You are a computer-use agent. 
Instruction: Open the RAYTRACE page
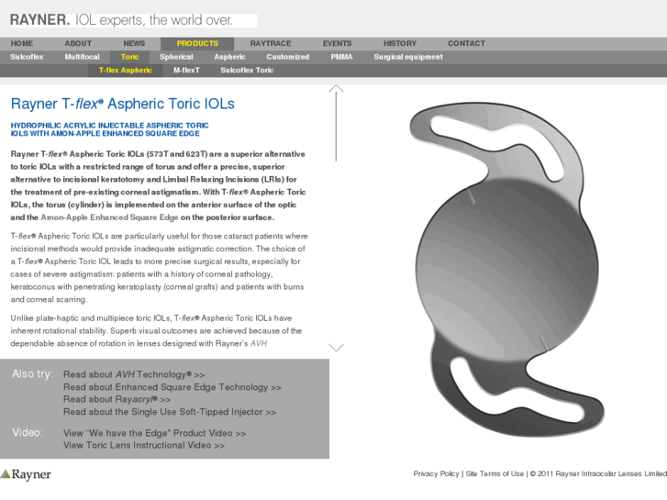[271, 43]
